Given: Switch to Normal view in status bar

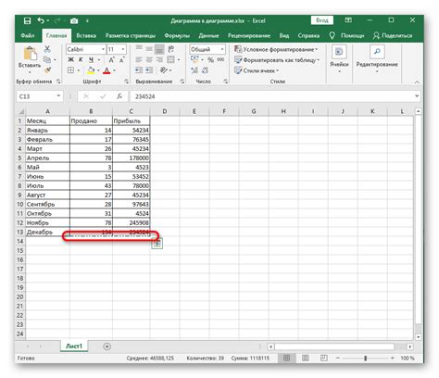Looking at the screenshot, I should point(286,358).
